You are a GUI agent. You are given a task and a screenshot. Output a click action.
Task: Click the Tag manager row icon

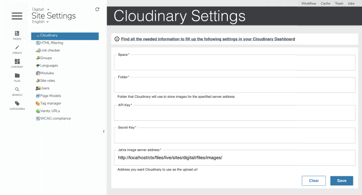click(38, 104)
